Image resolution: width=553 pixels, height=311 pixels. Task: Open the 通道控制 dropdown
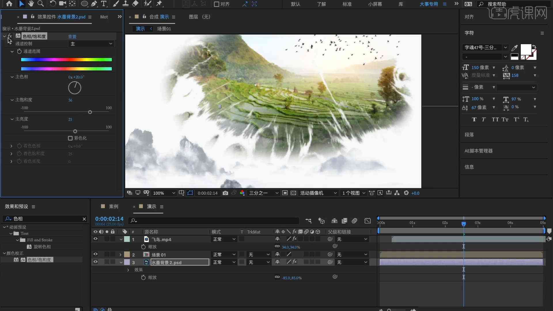(91, 44)
